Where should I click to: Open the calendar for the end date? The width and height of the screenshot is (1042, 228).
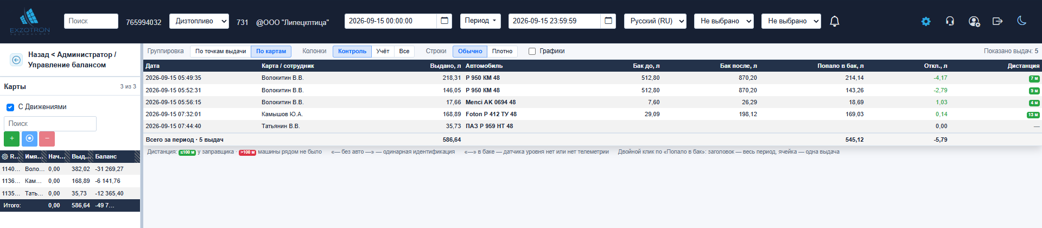(608, 21)
